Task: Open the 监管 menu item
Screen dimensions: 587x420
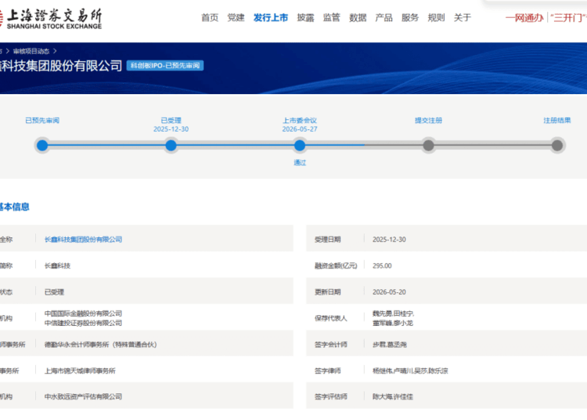Action: 332,17
